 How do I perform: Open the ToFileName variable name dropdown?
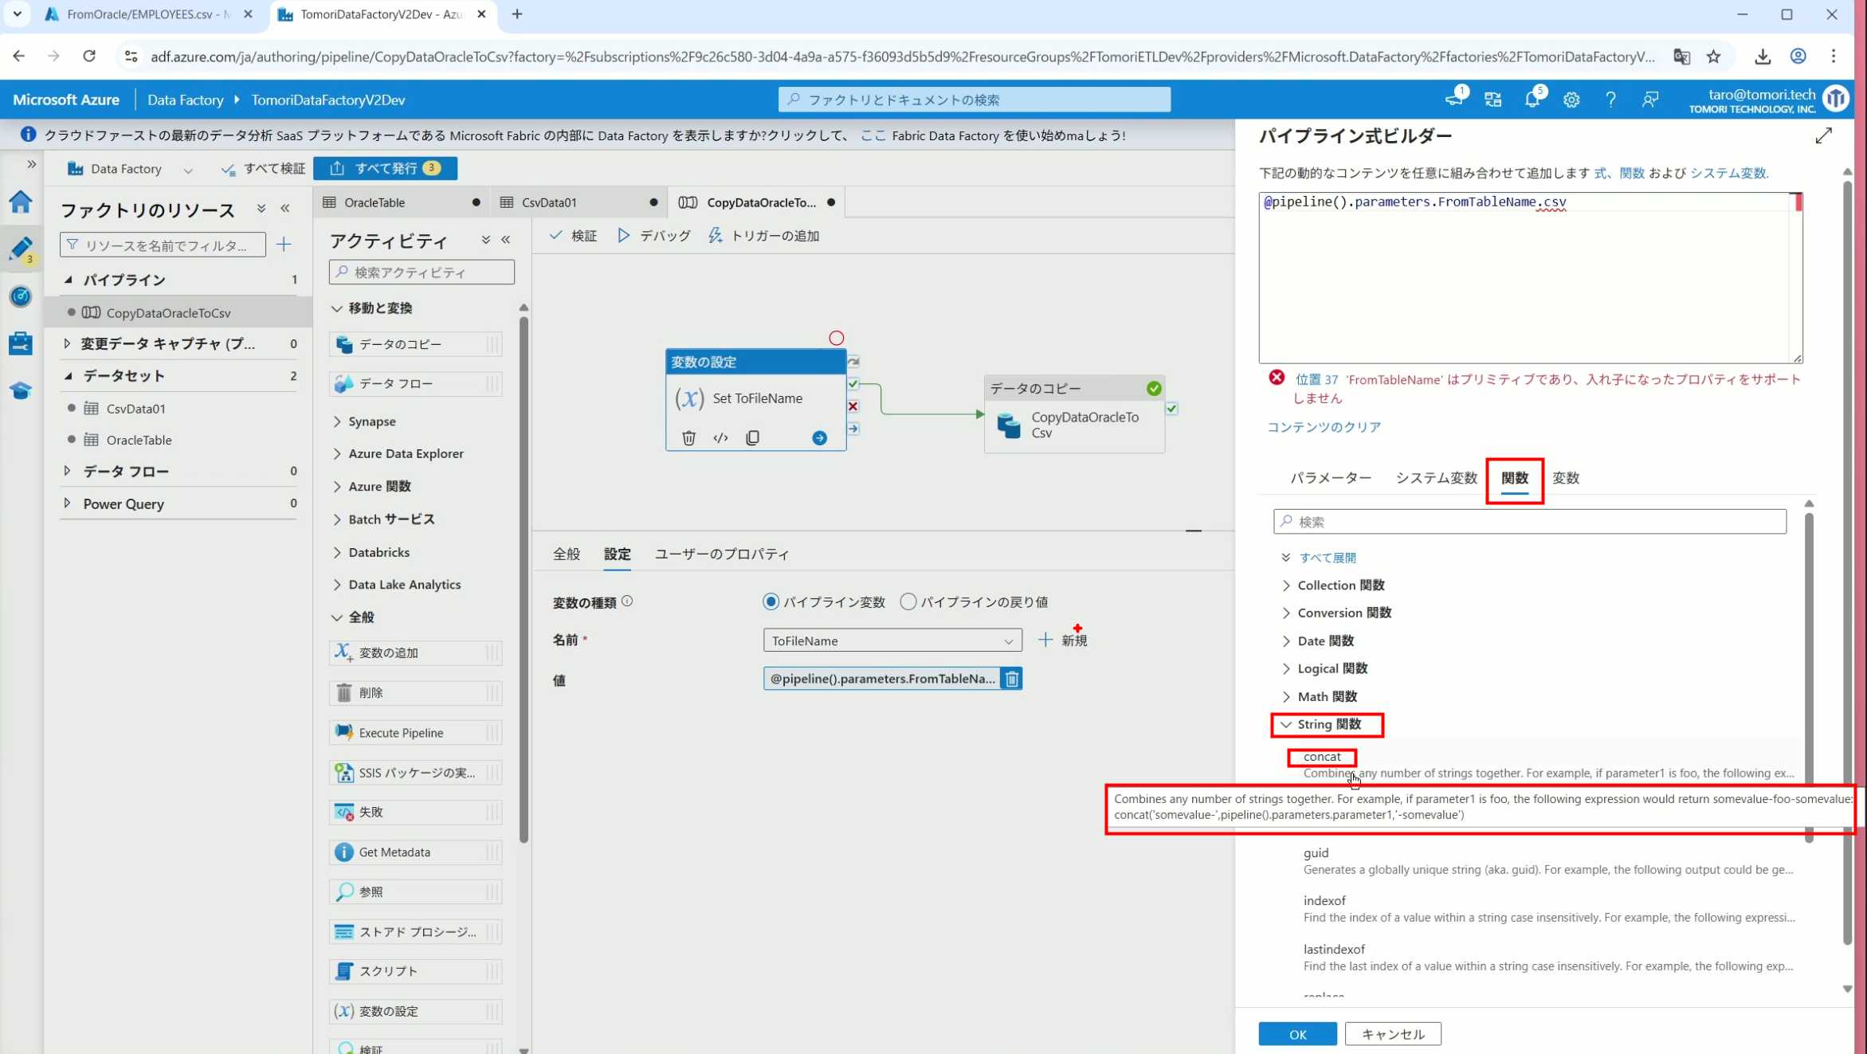[x=892, y=641]
